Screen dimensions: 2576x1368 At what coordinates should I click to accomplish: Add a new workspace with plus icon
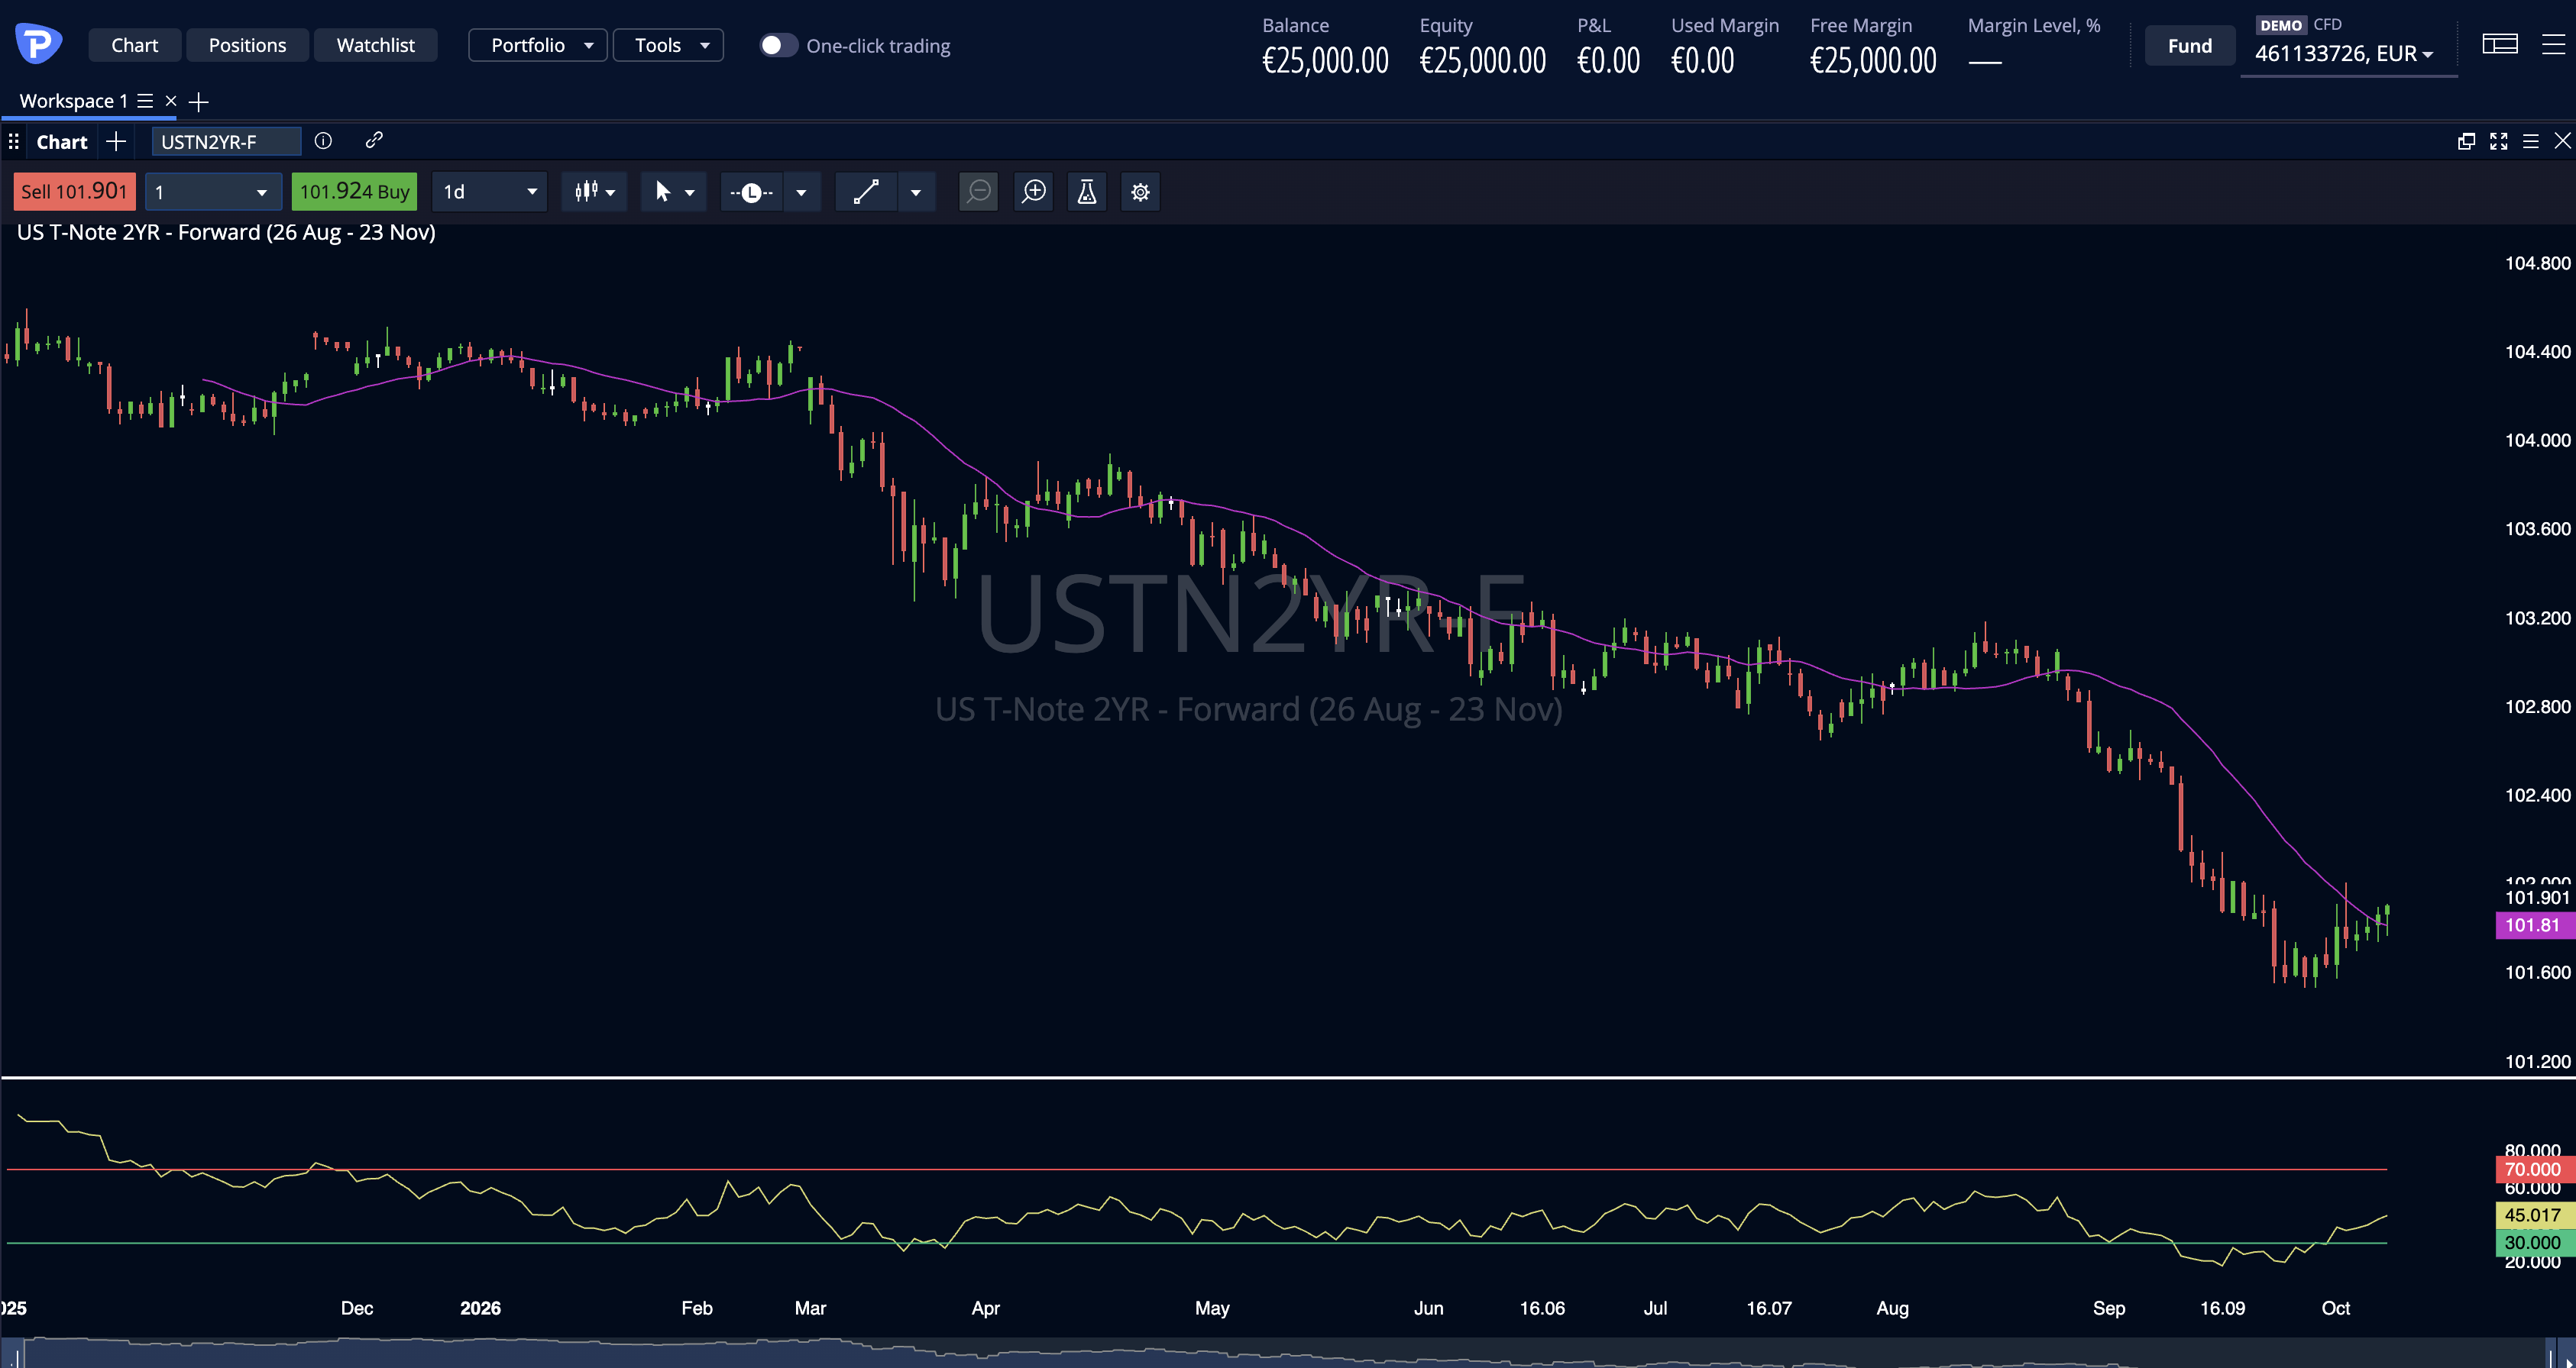coord(199,101)
